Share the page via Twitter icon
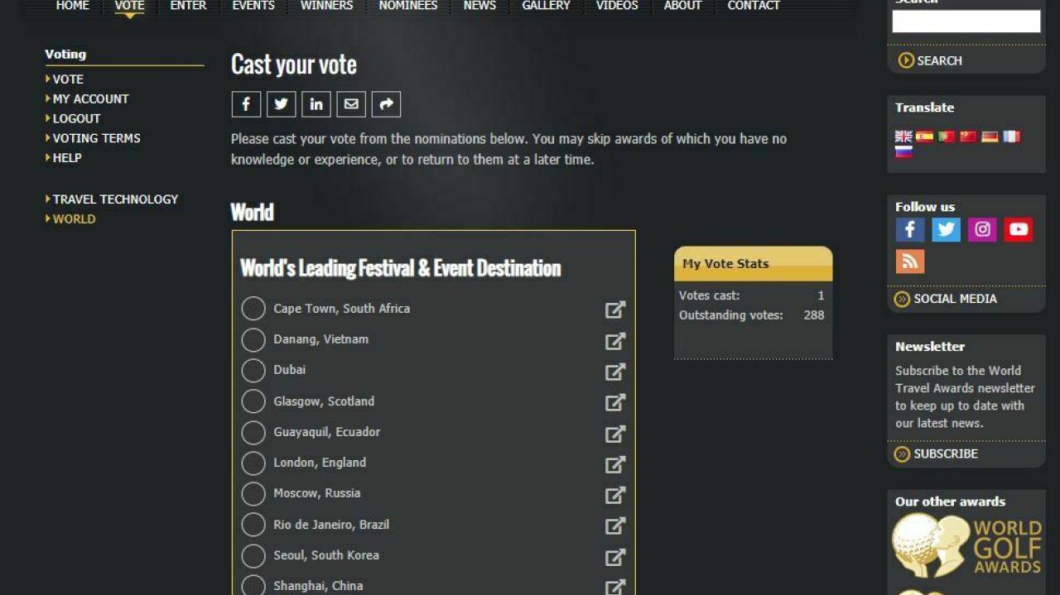The image size is (1060, 595). 282,104
